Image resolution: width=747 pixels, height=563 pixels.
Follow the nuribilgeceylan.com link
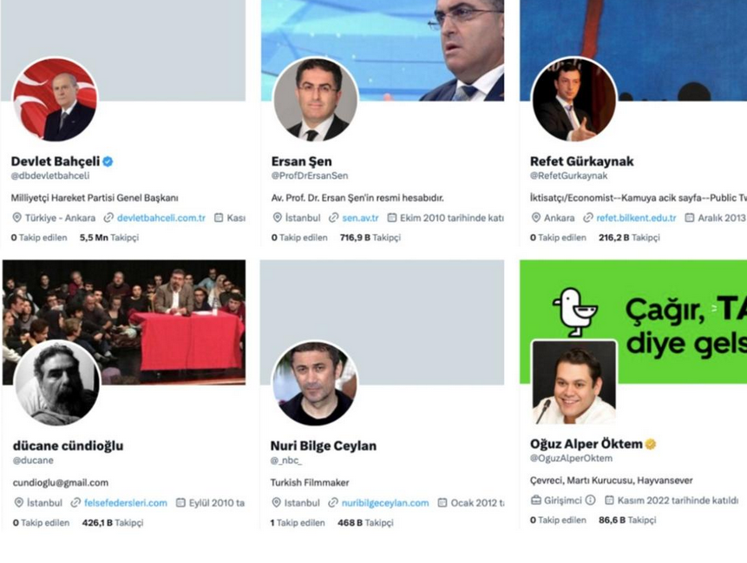coord(385,502)
